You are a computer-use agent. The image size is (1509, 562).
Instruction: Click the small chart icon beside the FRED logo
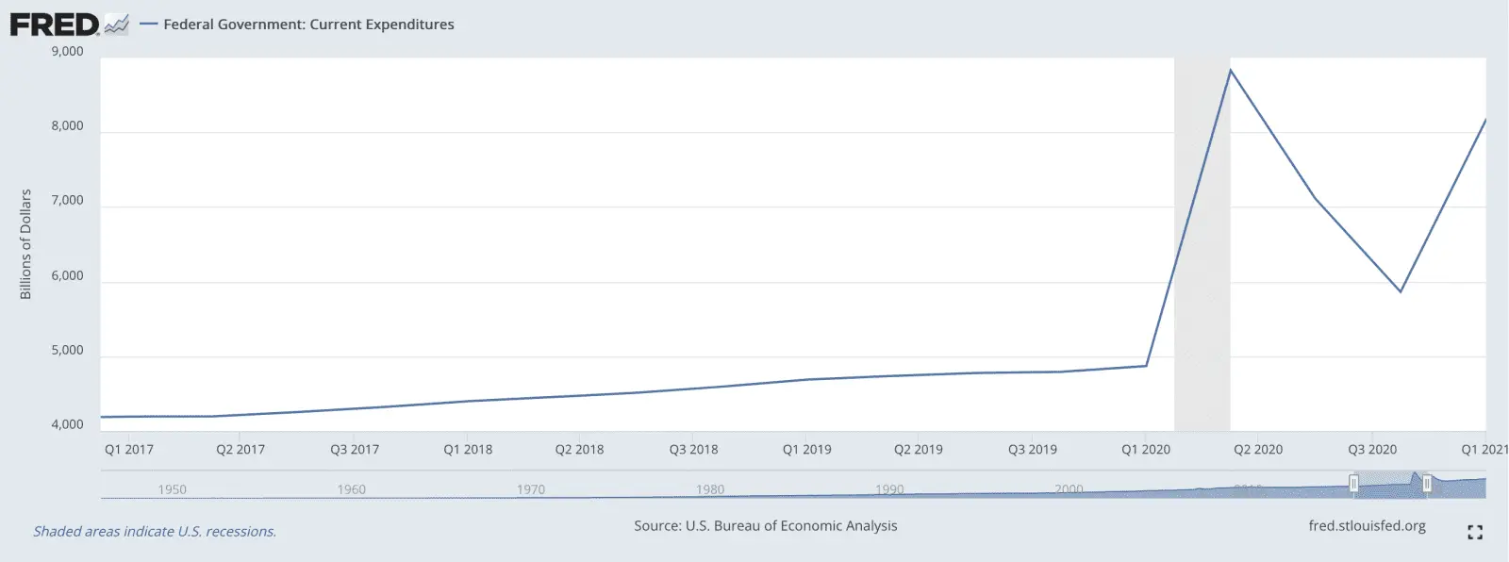click(x=116, y=25)
